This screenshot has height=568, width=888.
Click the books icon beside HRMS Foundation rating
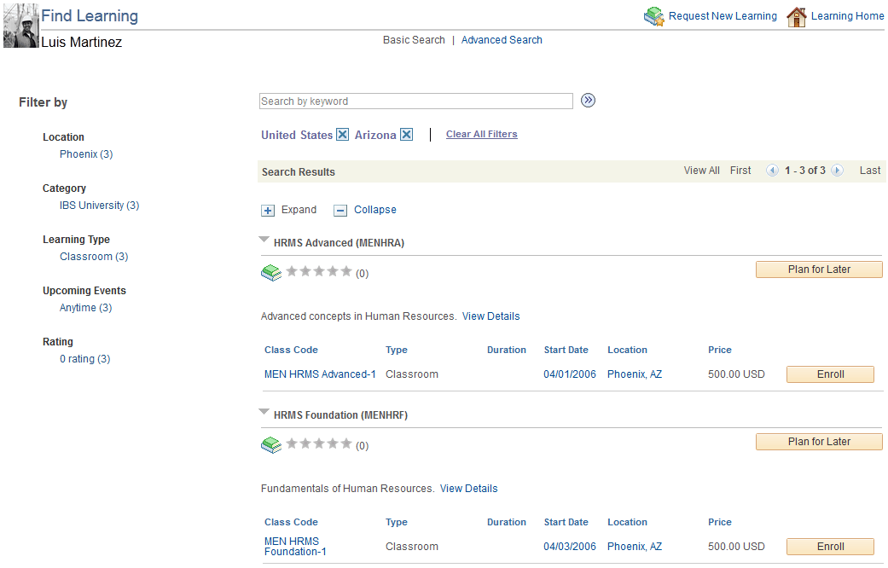point(270,444)
